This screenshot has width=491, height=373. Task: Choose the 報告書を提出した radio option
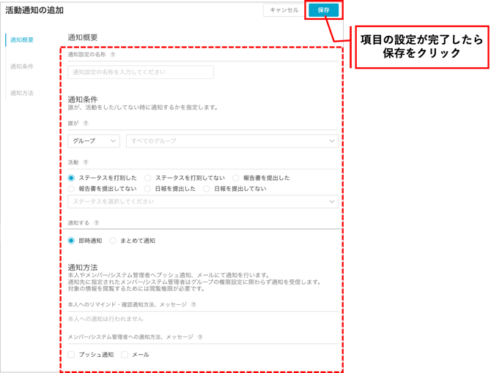click(236, 178)
